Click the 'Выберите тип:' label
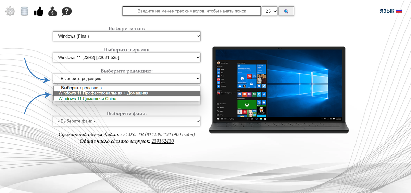The height and width of the screenshot is (193, 411). coord(127,28)
